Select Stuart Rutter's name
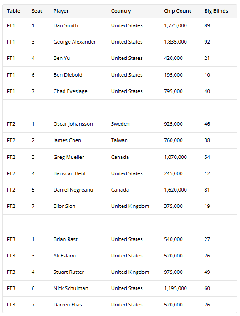 coord(69,272)
